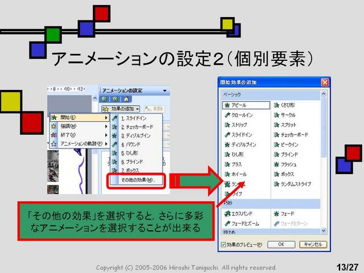Screen dimensions: 364x273
Task: Click the forward arrow icon in animation pane
Action: pos(115,100)
